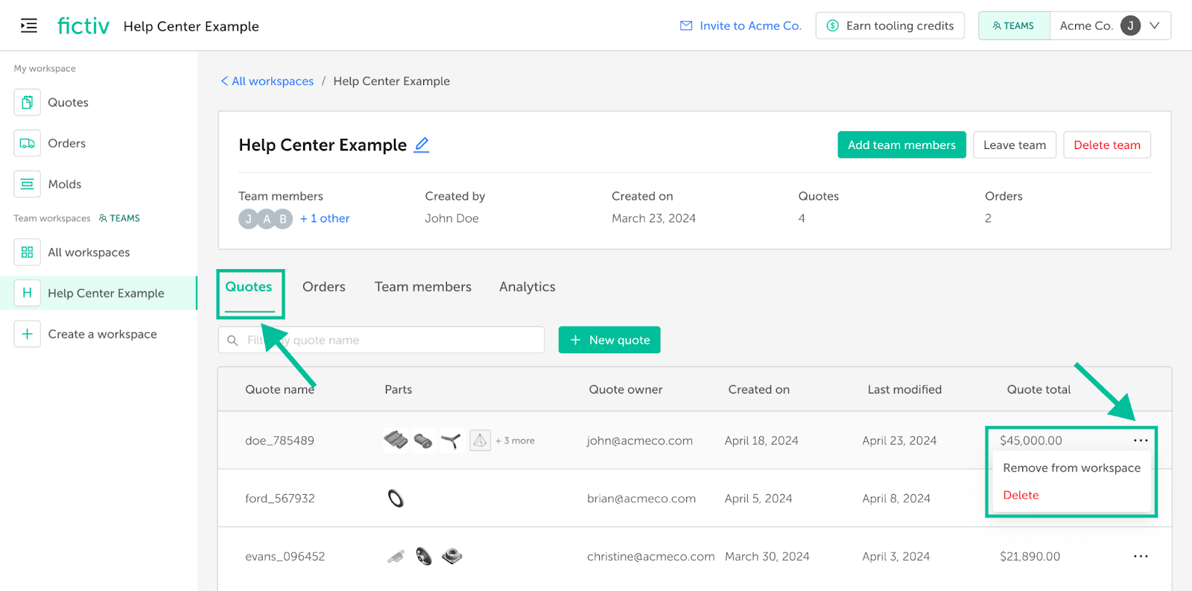The height and width of the screenshot is (591, 1192).
Task: Click third part thumbnail in evans_096452 row
Action: (451, 556)
